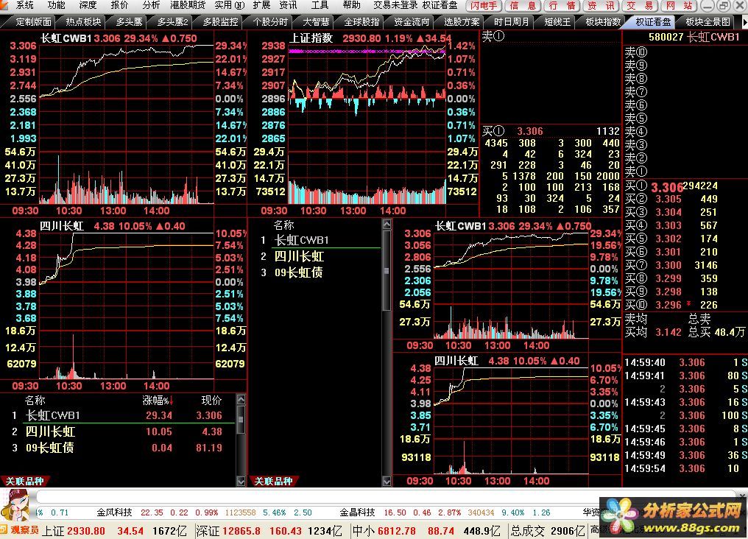Click the 580027 长虹CWB1 quote panel title

[x=694, y=38]
